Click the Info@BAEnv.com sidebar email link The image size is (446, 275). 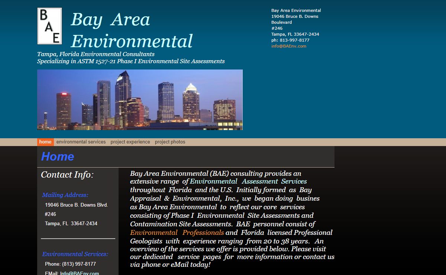(x=80, y=273)
